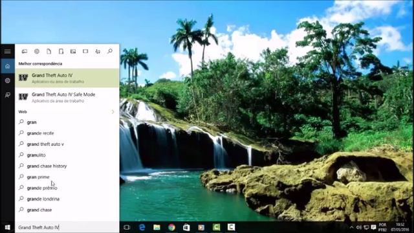Open the Windows Store taskbar icon
414x233 pixels.
(x=186, y=227)
